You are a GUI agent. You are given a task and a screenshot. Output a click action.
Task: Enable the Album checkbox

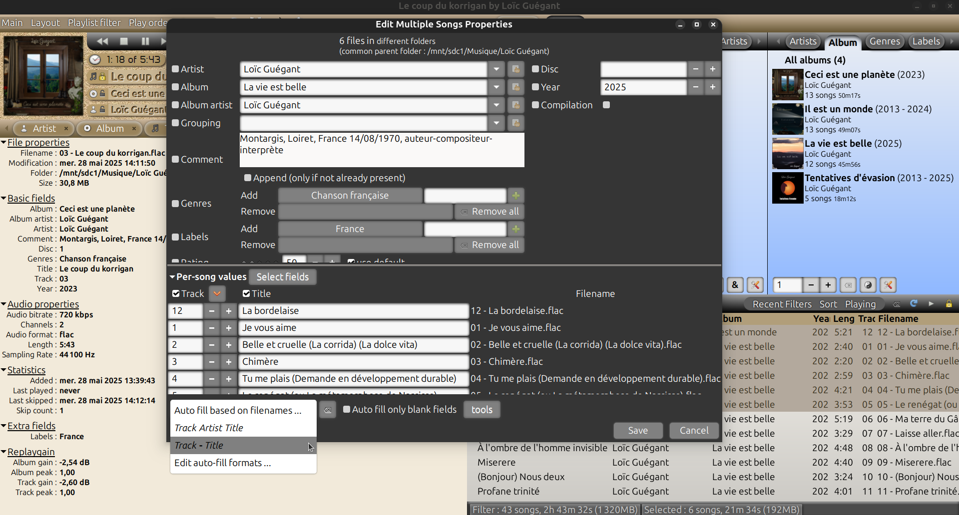175,87
